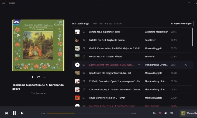Like 'Igen frissen' track
This screenshot has width=197, height=118.
pos(84,73)
